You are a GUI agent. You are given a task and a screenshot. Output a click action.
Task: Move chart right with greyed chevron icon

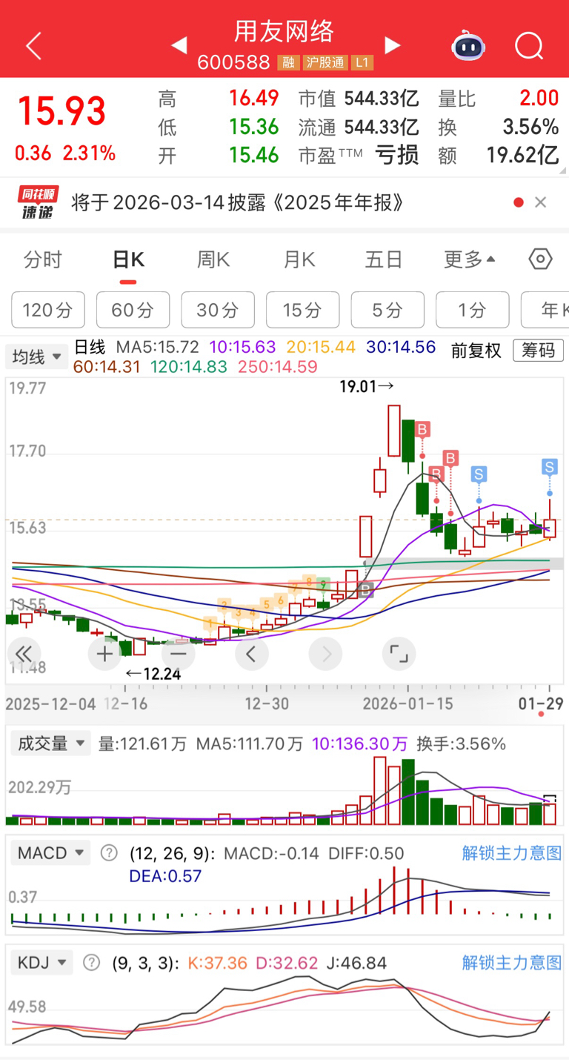[325, 653]
